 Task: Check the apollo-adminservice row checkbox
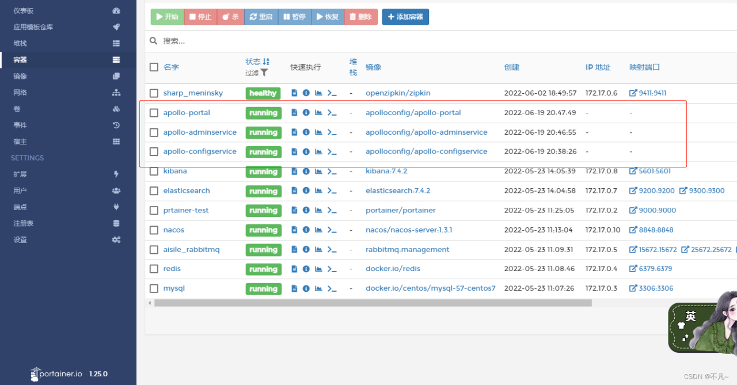pos(154,132)
